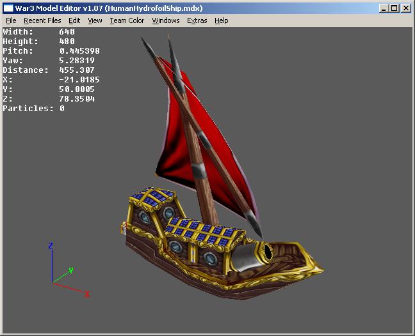Click the Height value 480
Viewport: 415px width, 336px height.
coord(67,41)
